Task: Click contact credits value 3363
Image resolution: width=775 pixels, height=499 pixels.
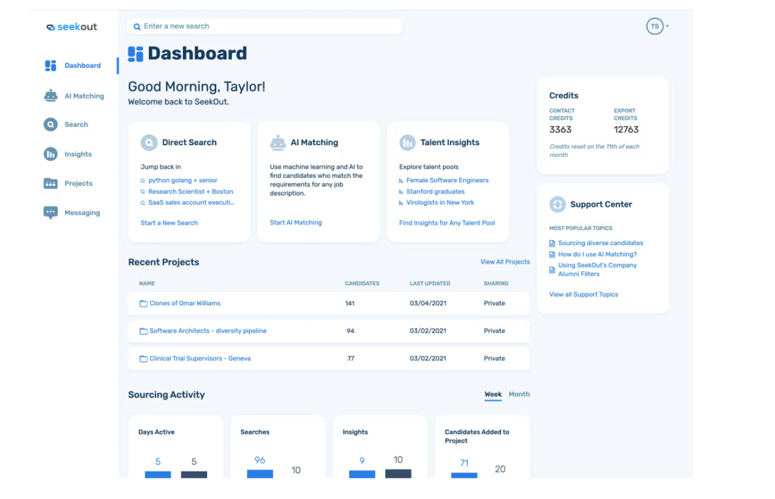Action: click(x=560, y=130)
